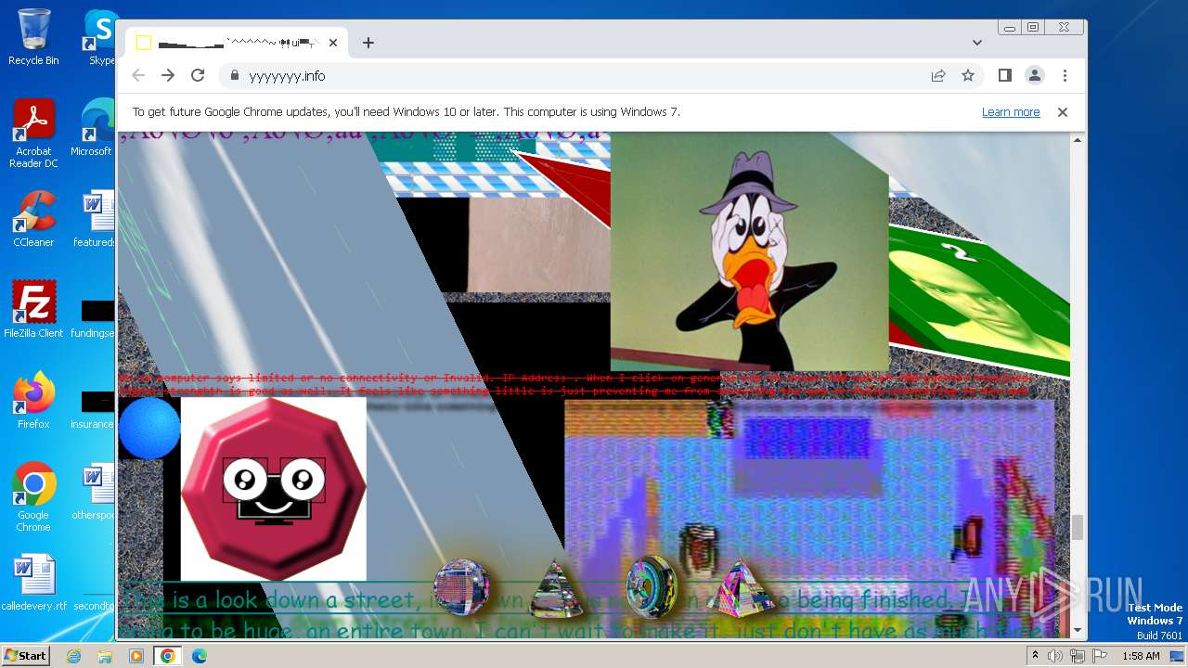The width and height of the screenshot is (1188, 668).
Task: Click the red octagon face image
Action: 274,489
